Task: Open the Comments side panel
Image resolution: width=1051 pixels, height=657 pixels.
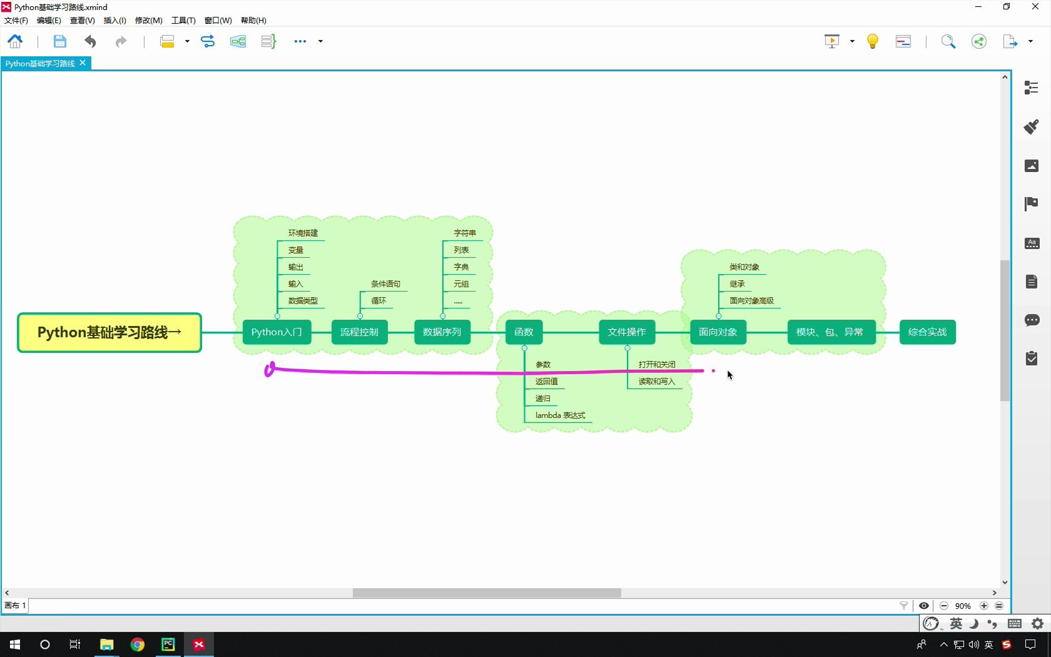Action: click(1032, 320)
